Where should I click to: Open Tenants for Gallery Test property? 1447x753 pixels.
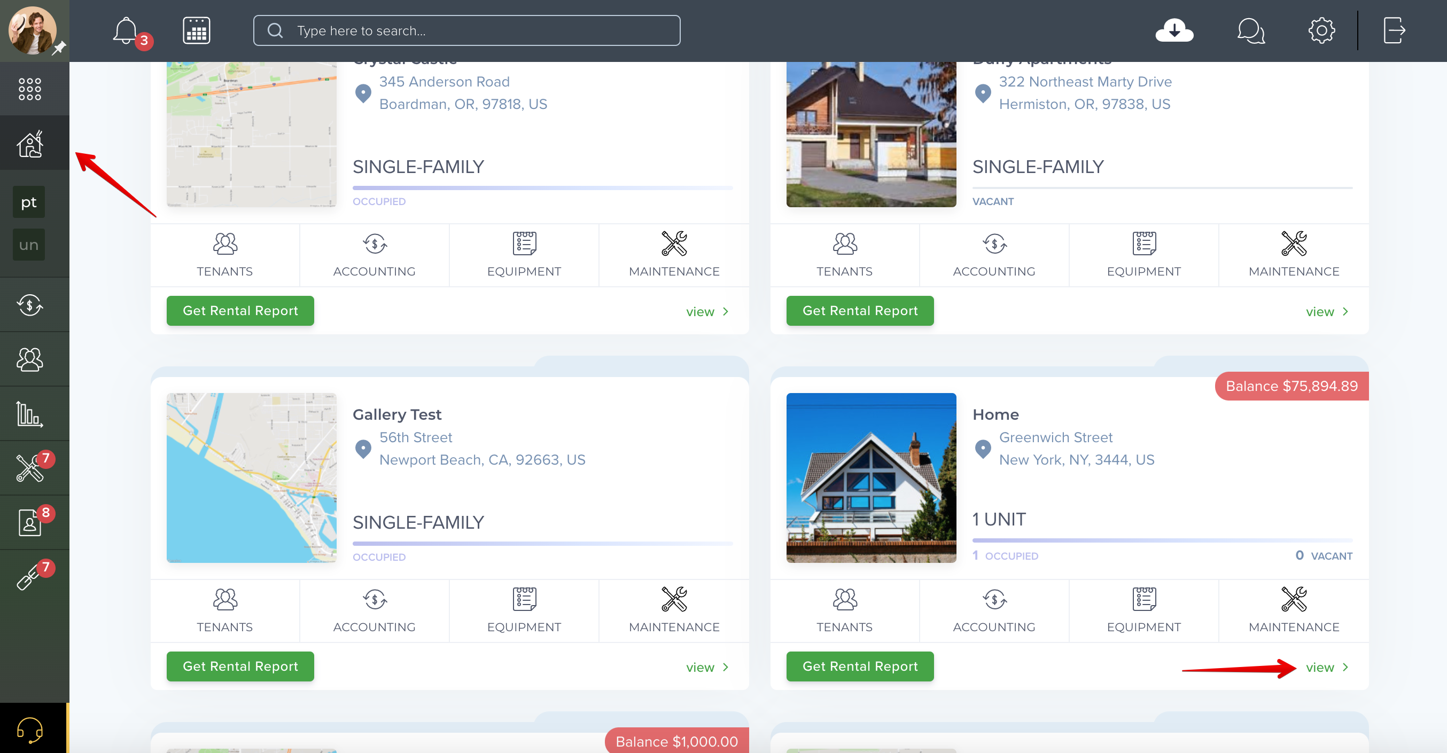(x=224, y=610)
